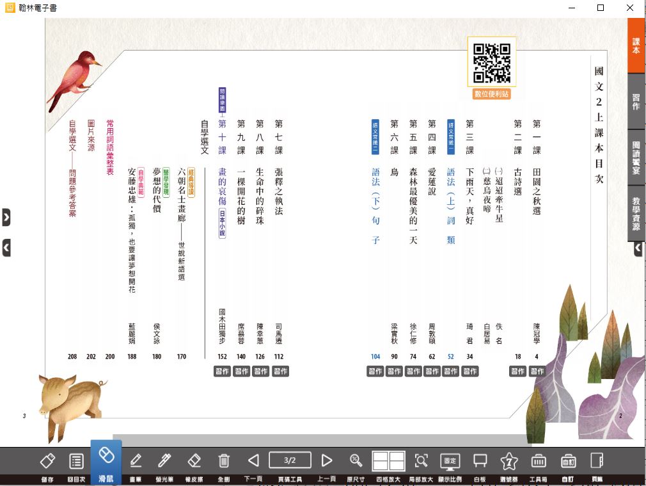
Task: Open 習作 for 第七課 張釋之執法
Action: click(281, 371)
